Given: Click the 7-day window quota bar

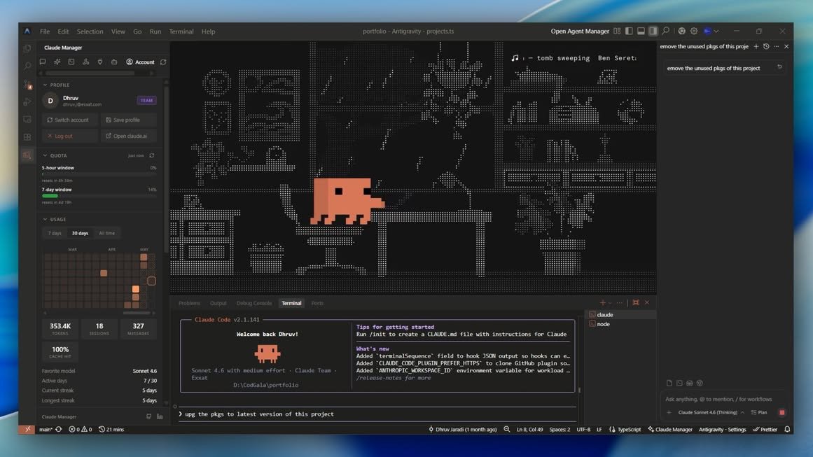Looking at the screenshot, I should point(99,196).
